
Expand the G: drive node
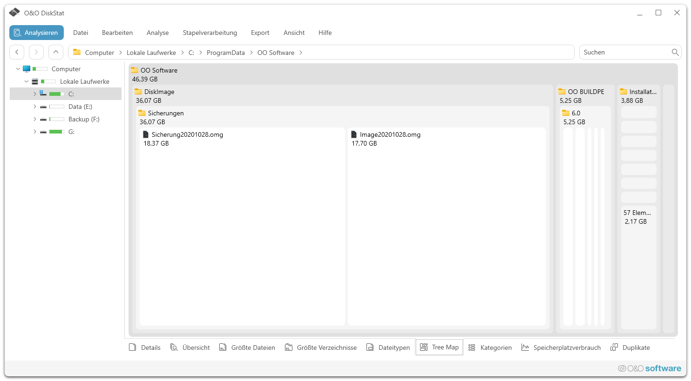[34, 132]
